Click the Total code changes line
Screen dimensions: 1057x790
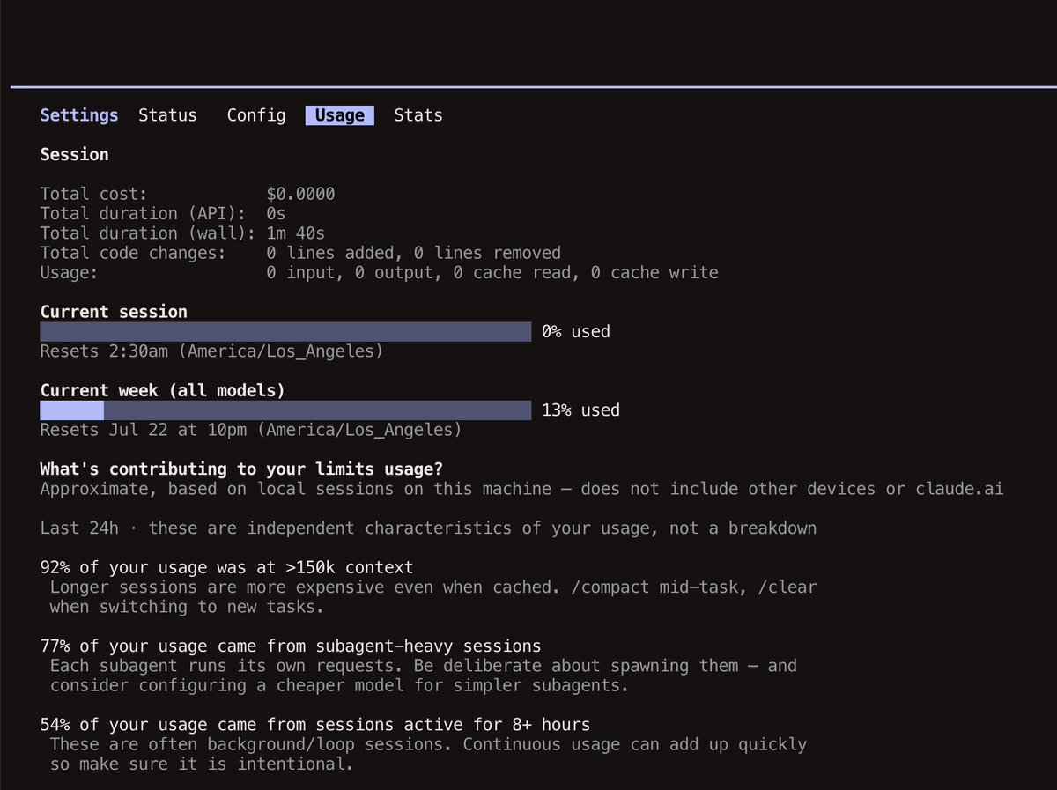tap(300, 253)
